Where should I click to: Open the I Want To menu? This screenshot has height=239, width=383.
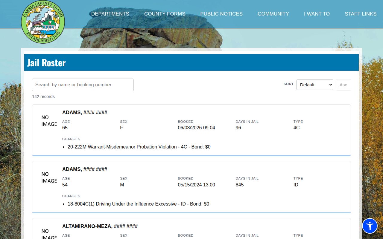(x=317, y=14)
